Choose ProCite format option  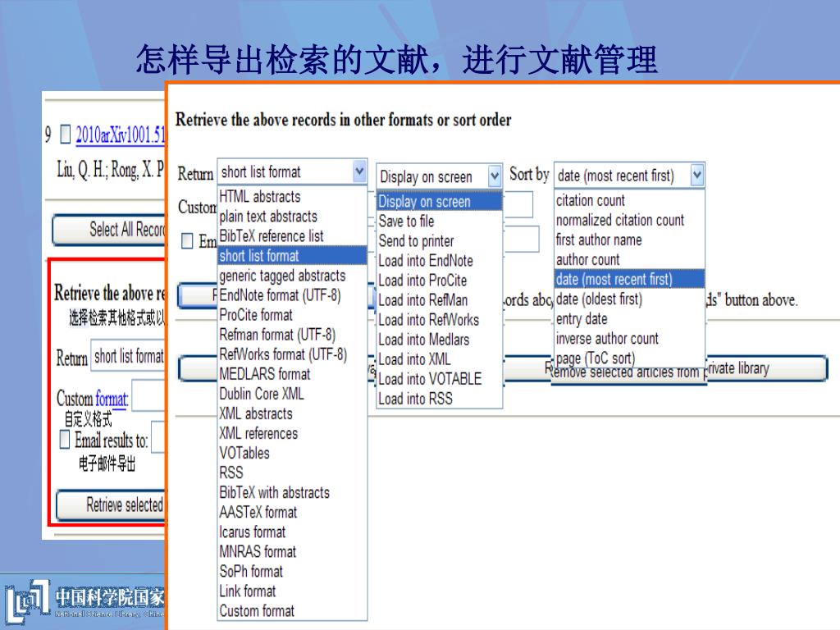pyautogui.click(x=292, y=315)
